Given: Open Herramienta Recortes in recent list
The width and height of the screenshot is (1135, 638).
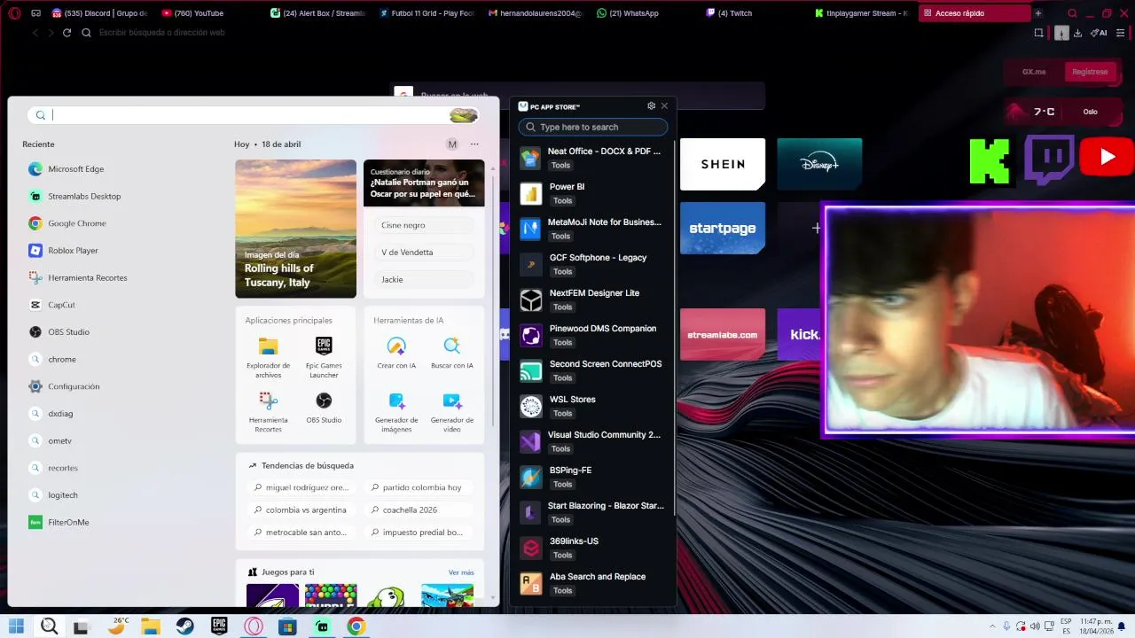Looking at the screenshot, I should coord(78,278).
